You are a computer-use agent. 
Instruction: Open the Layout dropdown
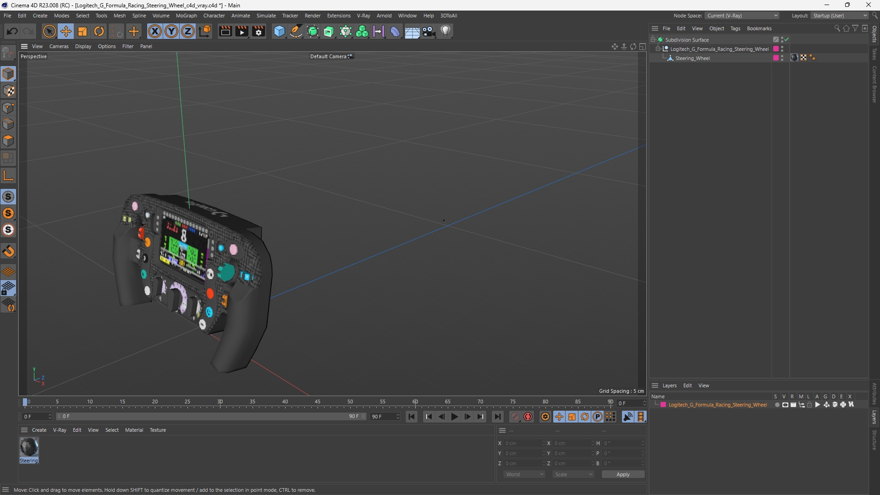point(840,16)
